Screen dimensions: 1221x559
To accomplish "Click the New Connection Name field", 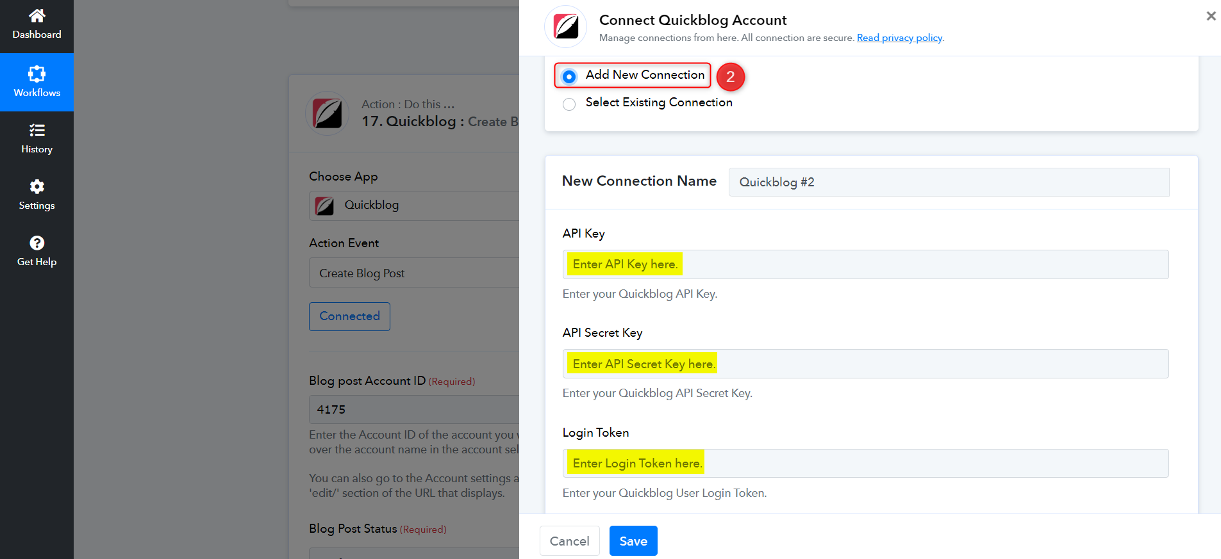I will [949, 182].
